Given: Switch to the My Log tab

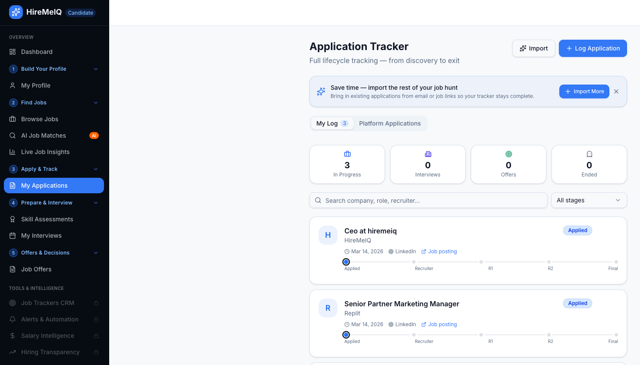Looking at the screenshot, I should 332,123.
